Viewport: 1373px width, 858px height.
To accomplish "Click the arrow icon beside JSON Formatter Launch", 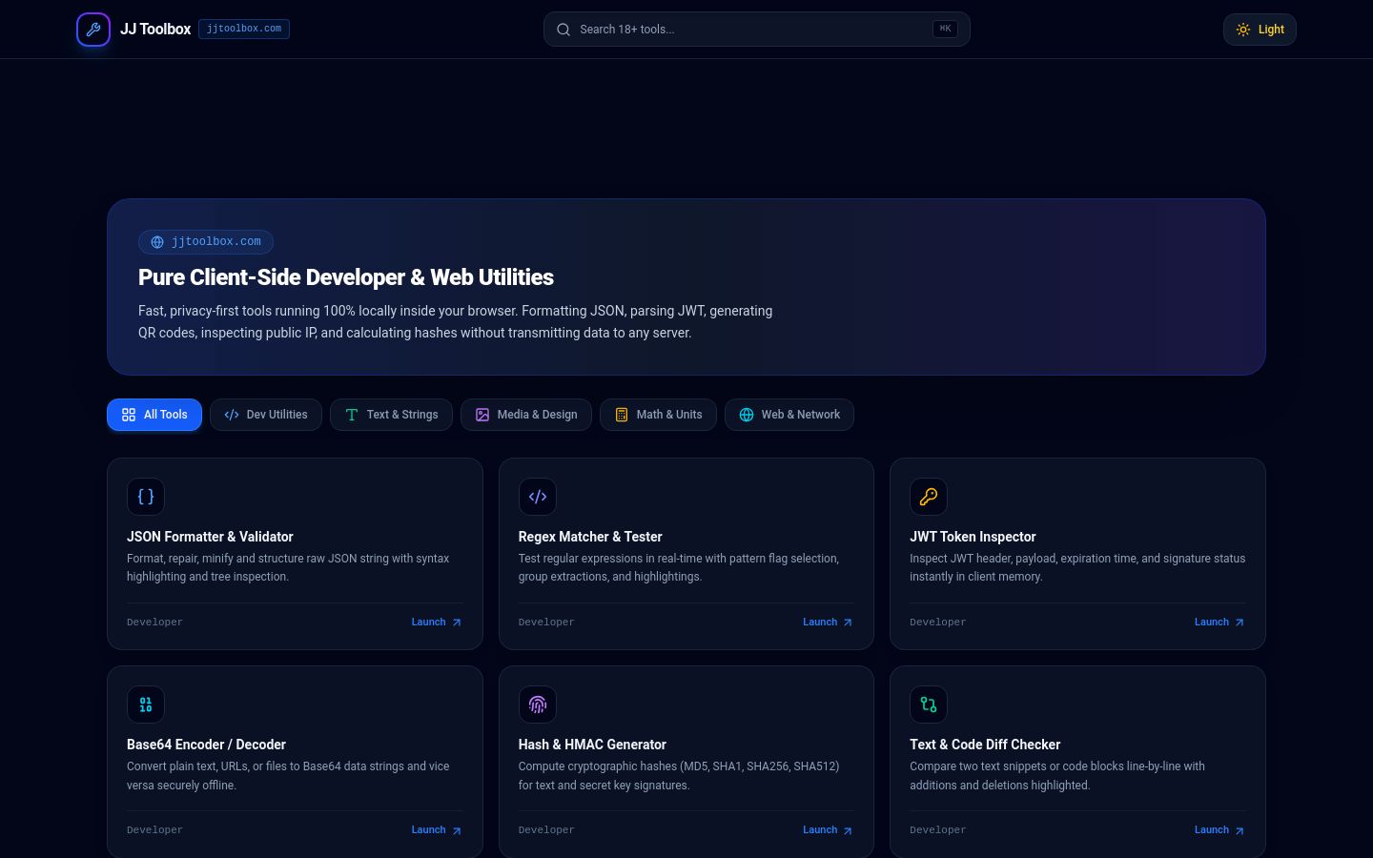I will point(457,623).
